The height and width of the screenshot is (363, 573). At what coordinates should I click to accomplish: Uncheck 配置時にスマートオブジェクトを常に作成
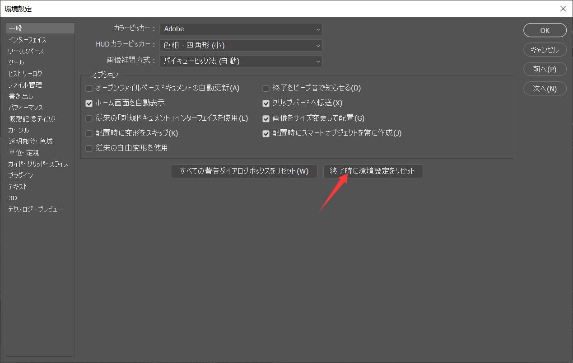coord(266,133)
